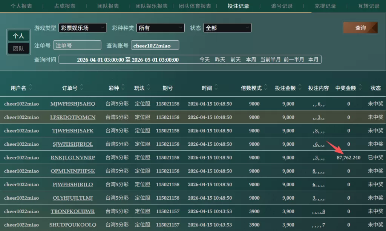Click sort icon beside 中奖金额 header
This screenshot has width=386, height=231.
[x=360, y=88]
